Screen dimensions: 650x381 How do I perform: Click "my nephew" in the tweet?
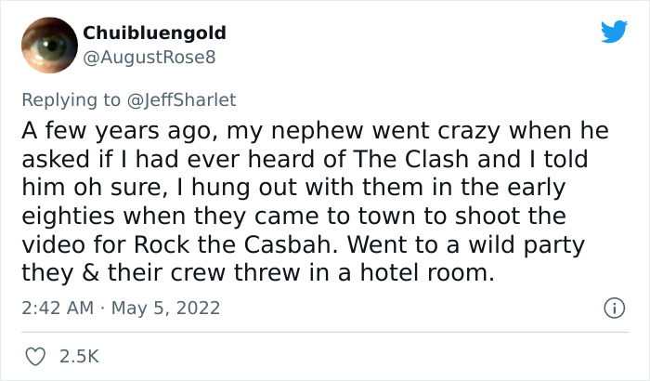[294, 131]
